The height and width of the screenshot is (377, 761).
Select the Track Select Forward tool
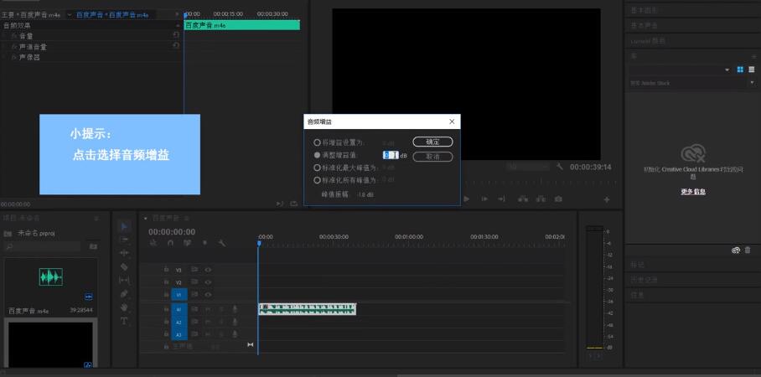point(124,240)
